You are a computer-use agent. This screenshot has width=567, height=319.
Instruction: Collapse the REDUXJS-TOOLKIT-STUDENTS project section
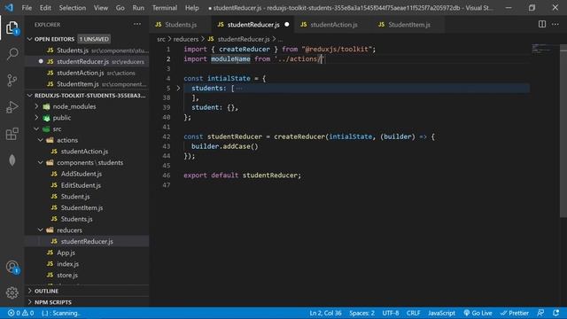pos(30,96)
